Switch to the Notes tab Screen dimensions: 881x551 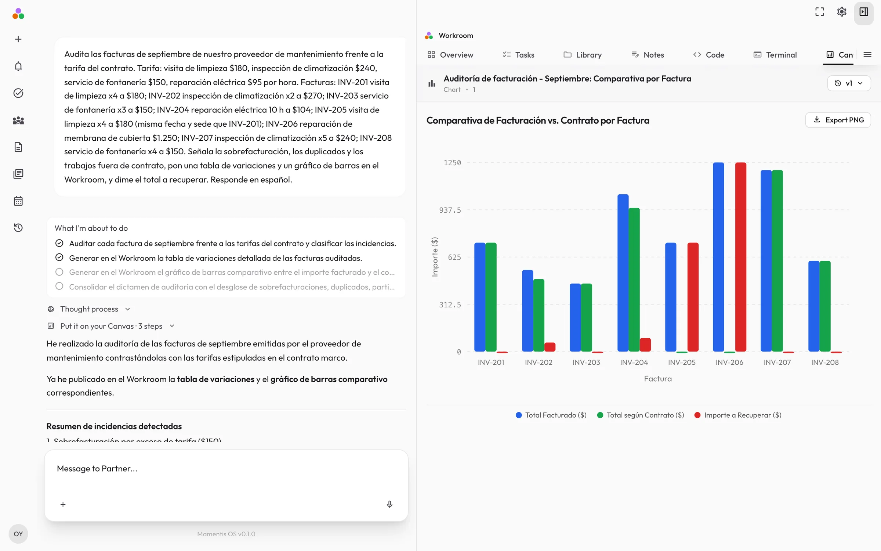pyautogui.click(x=648, y=55)
